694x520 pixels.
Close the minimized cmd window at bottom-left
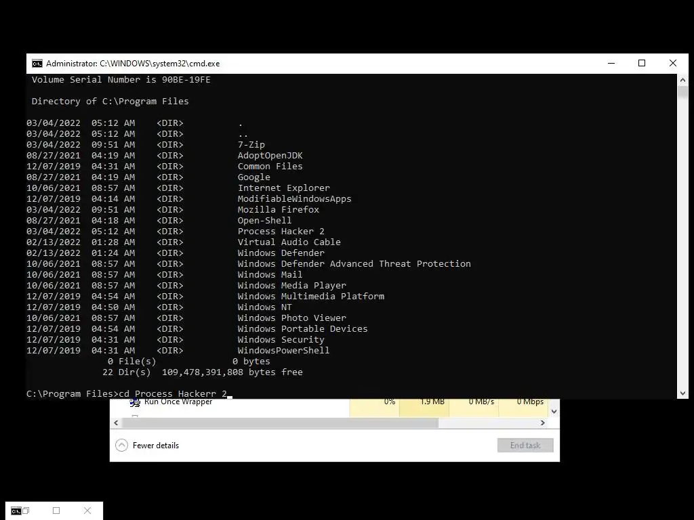point(87,511)
